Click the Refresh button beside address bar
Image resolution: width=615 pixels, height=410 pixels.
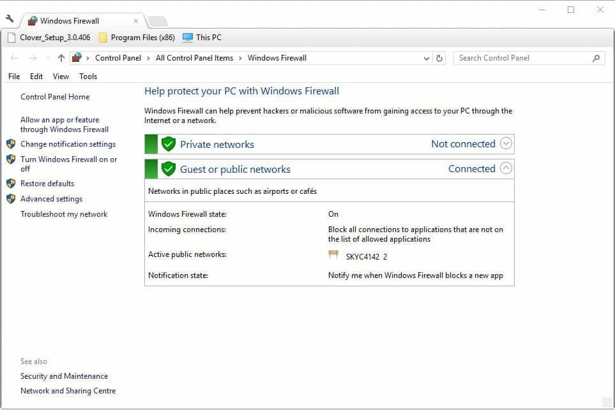(x=439, y=58)
